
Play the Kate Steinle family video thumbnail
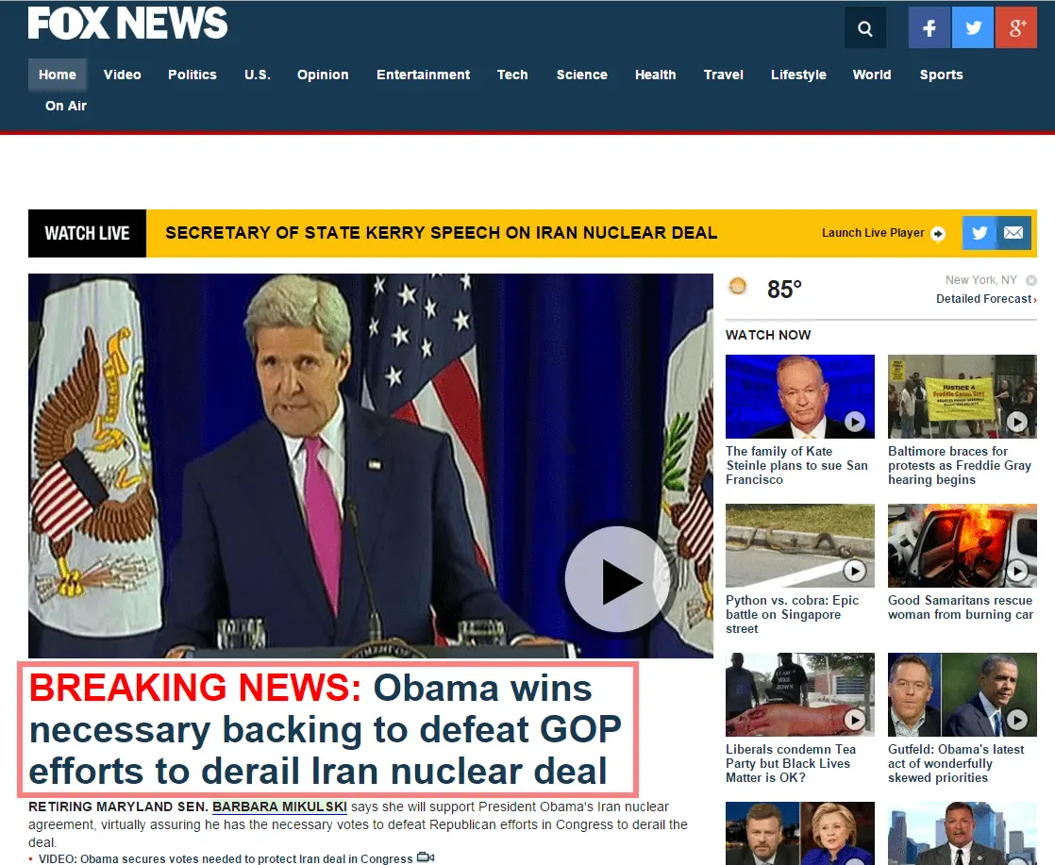tap(800, 396)
